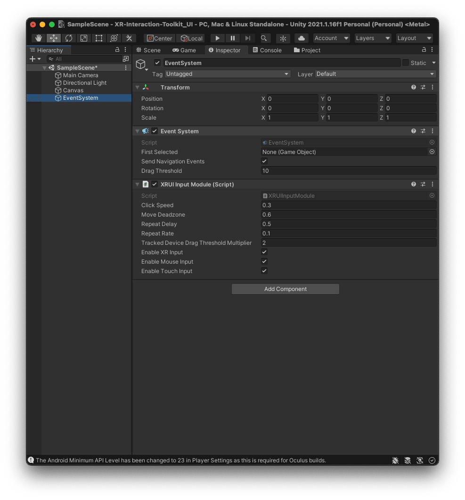Open XRUI Input Module options menu
The height and width of the screenshot is (500, 465).
click(432, 184)
